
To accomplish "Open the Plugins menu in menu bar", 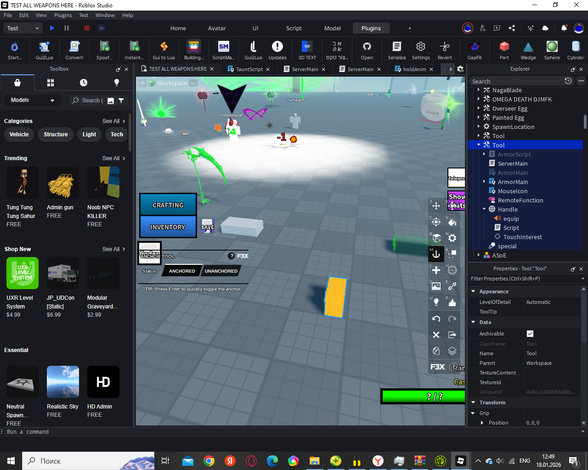I will click(63, 15).
